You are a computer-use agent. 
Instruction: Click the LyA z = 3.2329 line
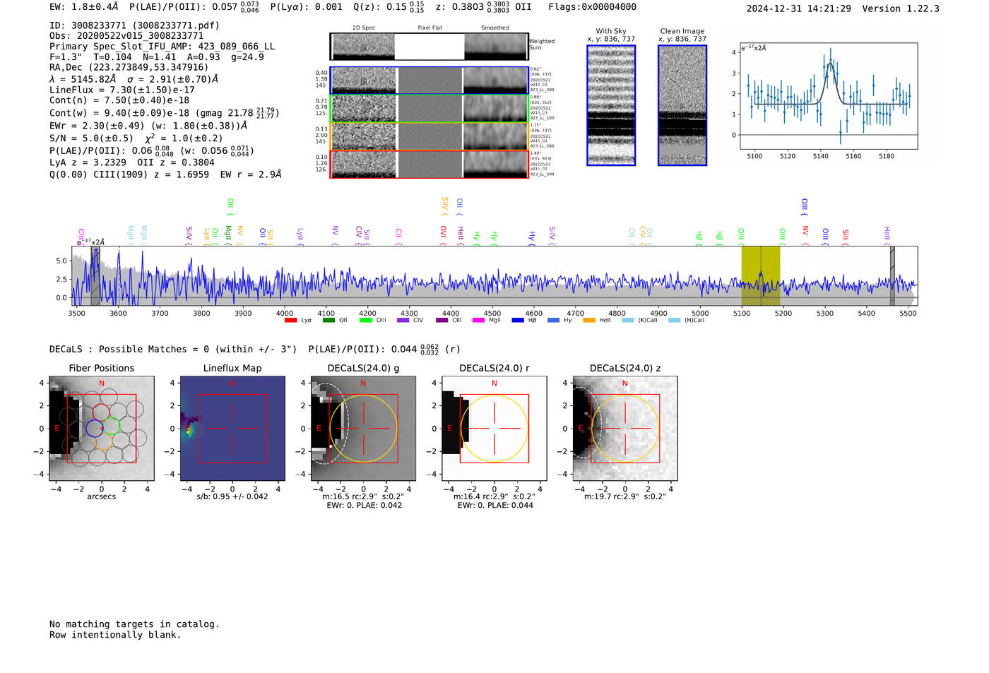pyautogui.click(x=132, y=162)
